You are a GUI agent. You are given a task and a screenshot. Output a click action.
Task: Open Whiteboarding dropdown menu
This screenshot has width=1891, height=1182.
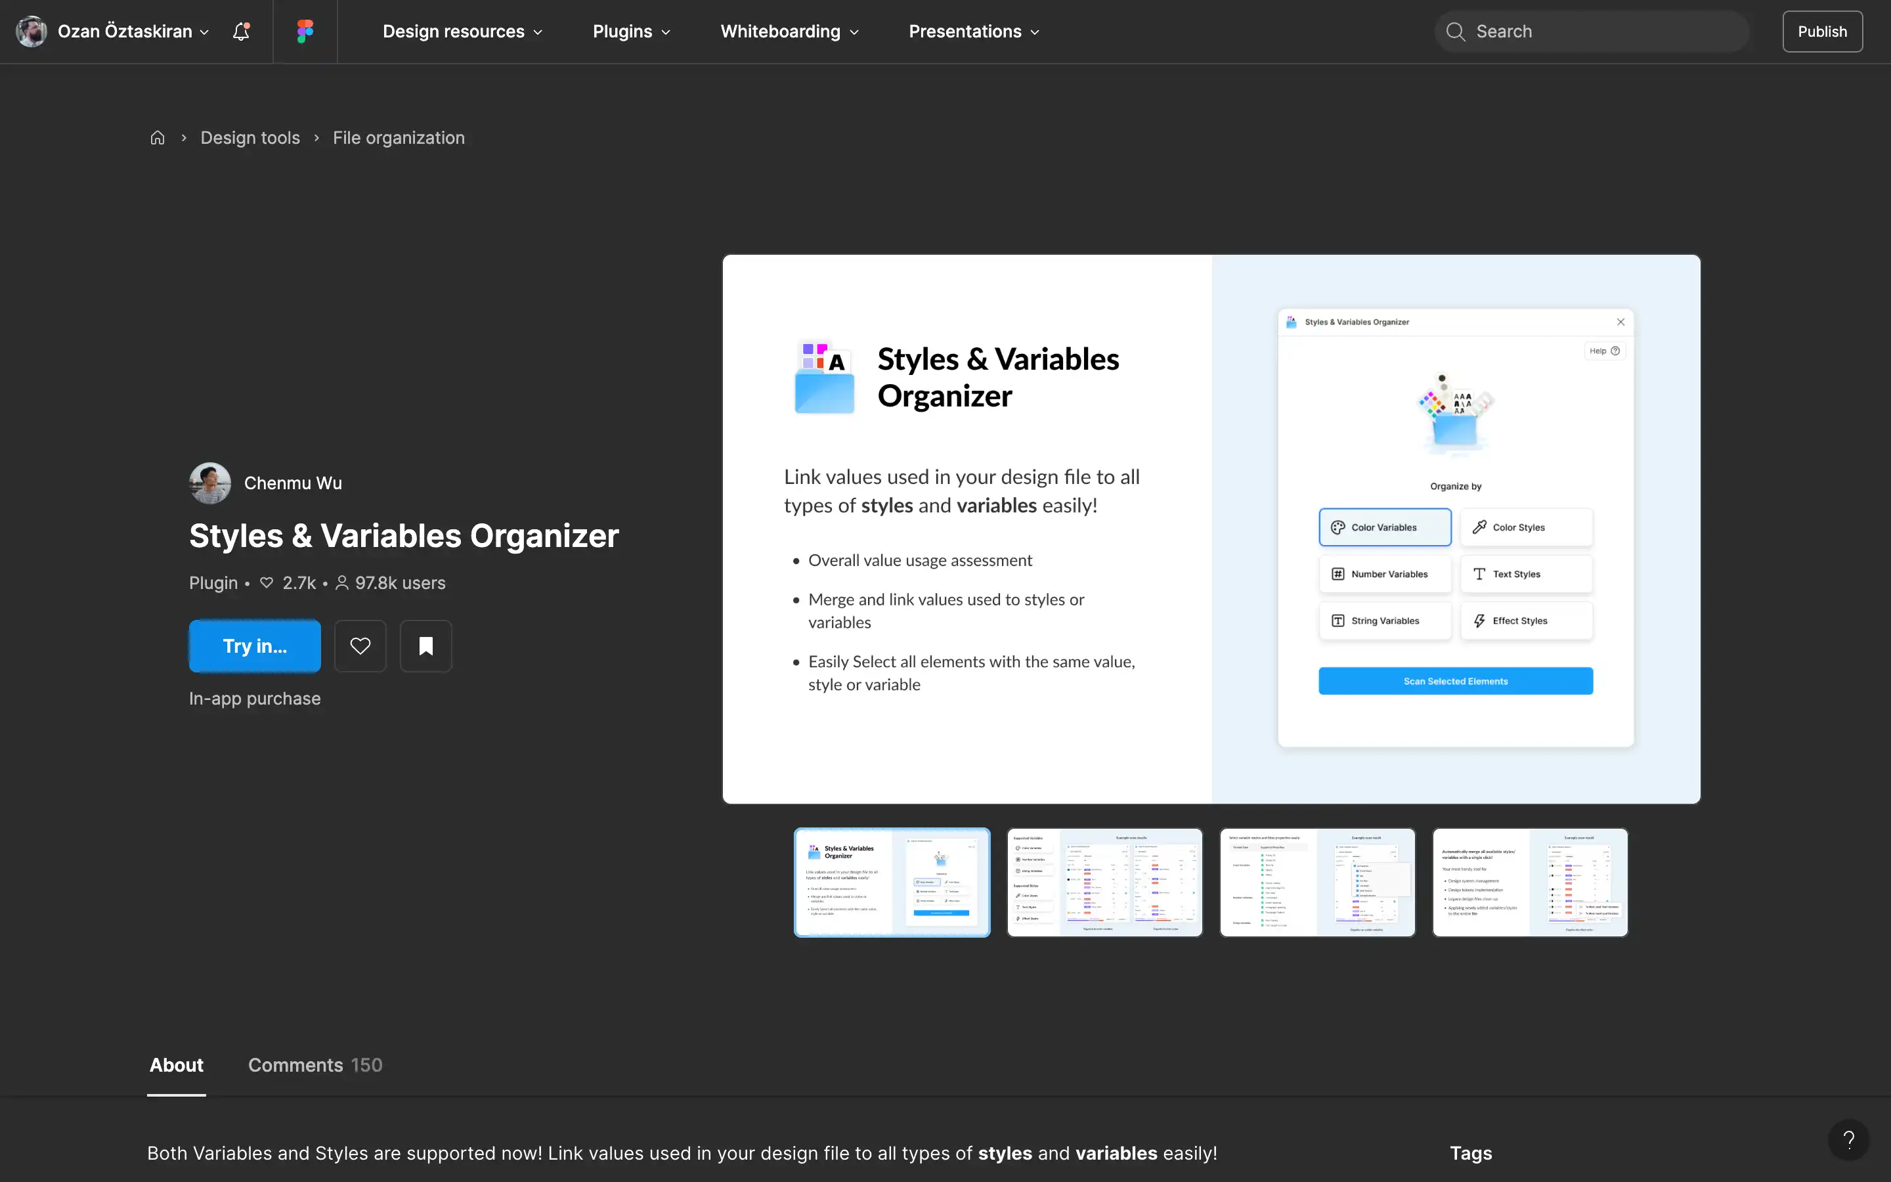[789, 32]
